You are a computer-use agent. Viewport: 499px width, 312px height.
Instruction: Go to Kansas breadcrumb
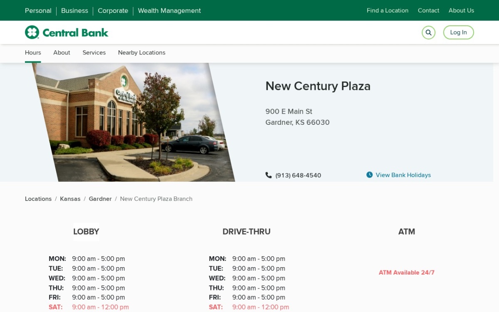[70, 199]
